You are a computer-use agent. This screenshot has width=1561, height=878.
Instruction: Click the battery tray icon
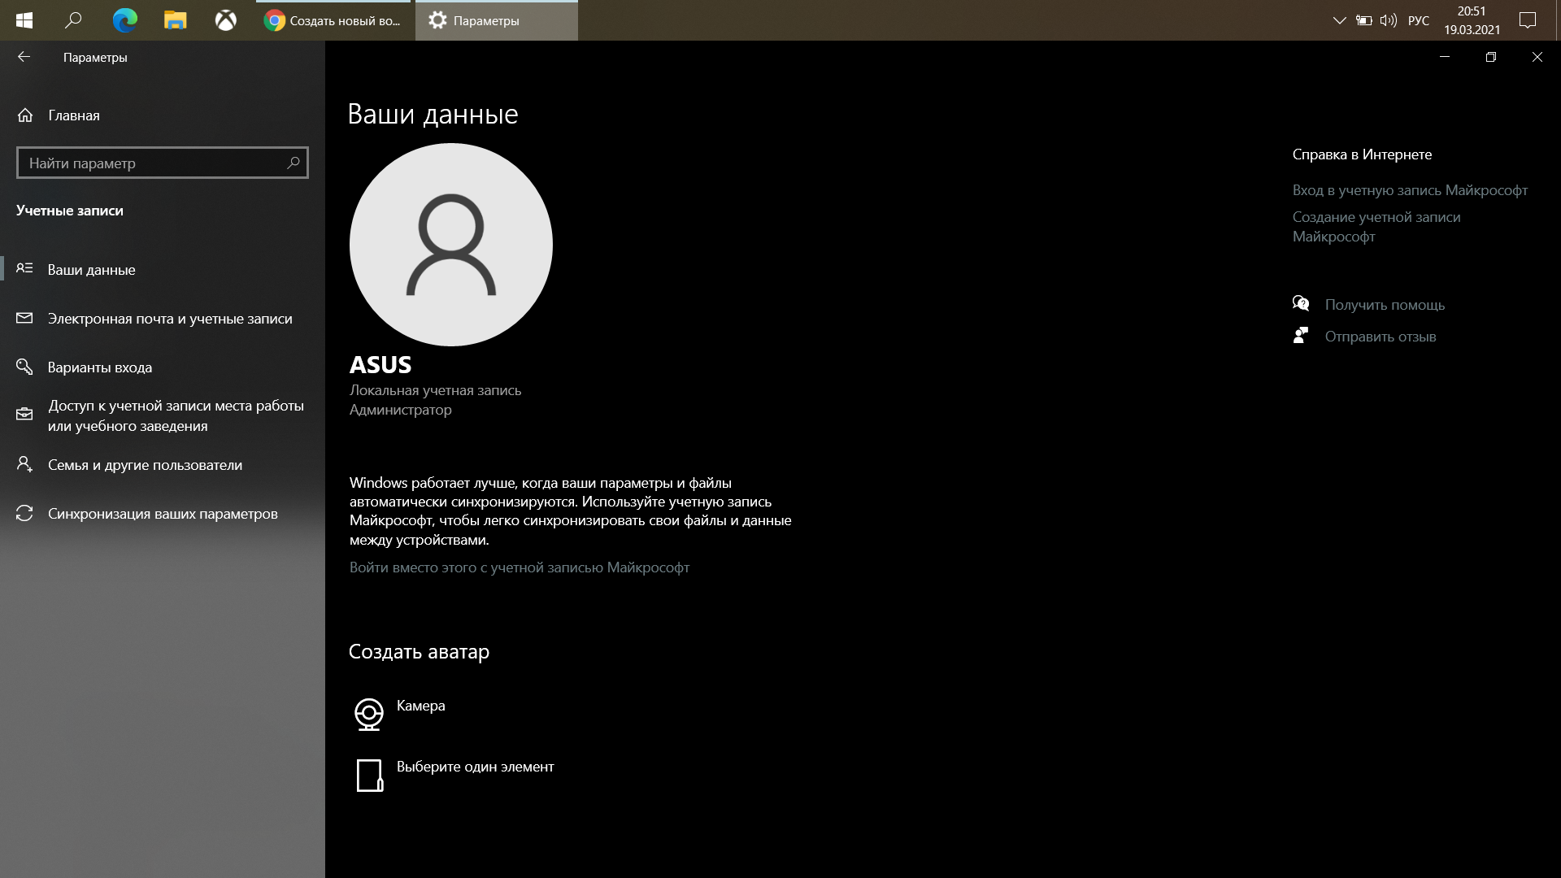(x=1364, y=21)
